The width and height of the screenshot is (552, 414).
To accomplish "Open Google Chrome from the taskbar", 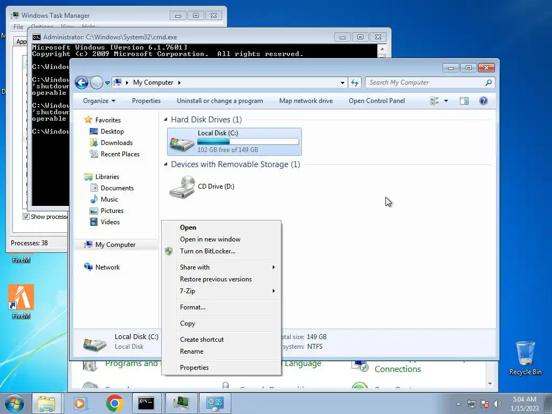I will coord(114,403).
